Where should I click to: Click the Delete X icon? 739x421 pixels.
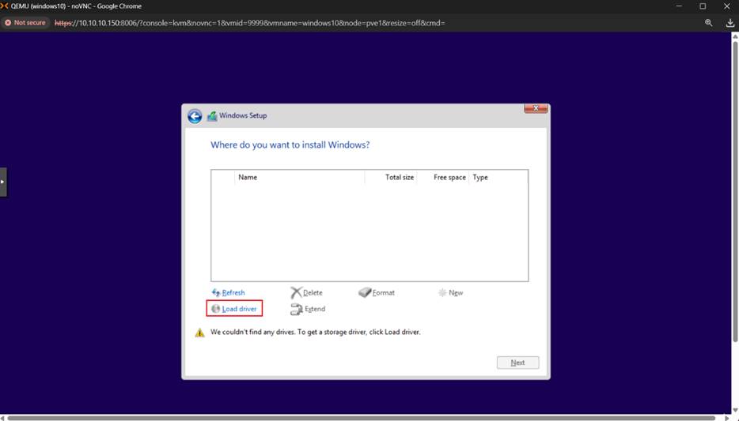pyautogui.click(x=296, y=293)
